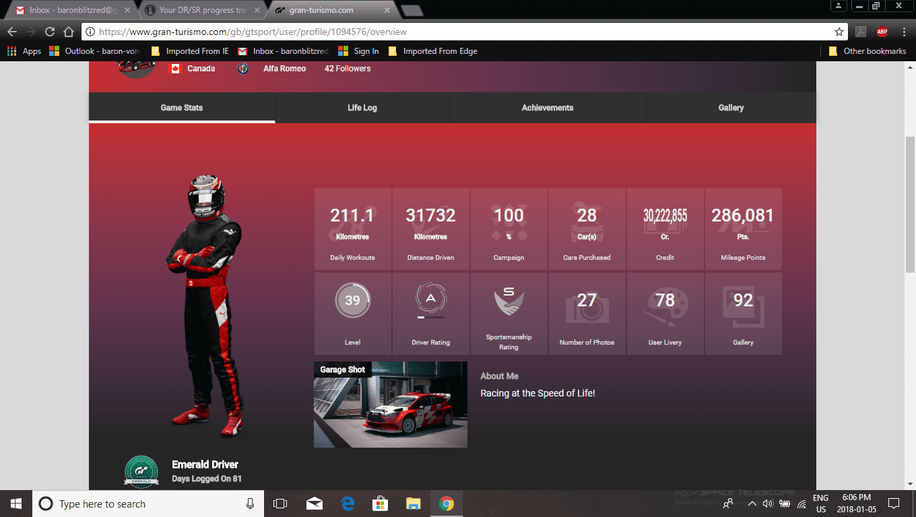Click the Garage Shot car thumbnail
Image resolution: width=916 pixels, height=517 pixels.
tap(390, 405)
